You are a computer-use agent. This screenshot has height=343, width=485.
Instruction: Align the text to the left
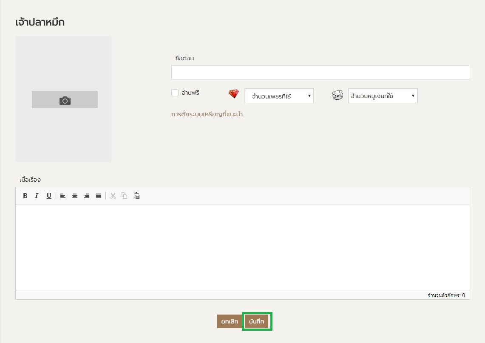[x=62, y=196]
